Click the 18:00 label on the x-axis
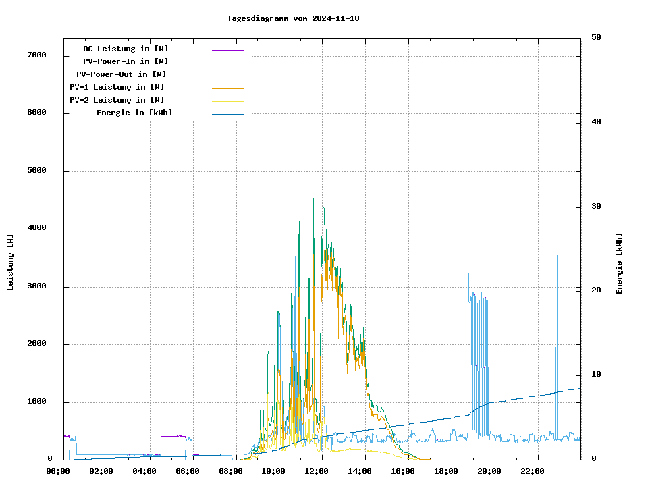The image size is (648, 486). (x=446, y=471)
